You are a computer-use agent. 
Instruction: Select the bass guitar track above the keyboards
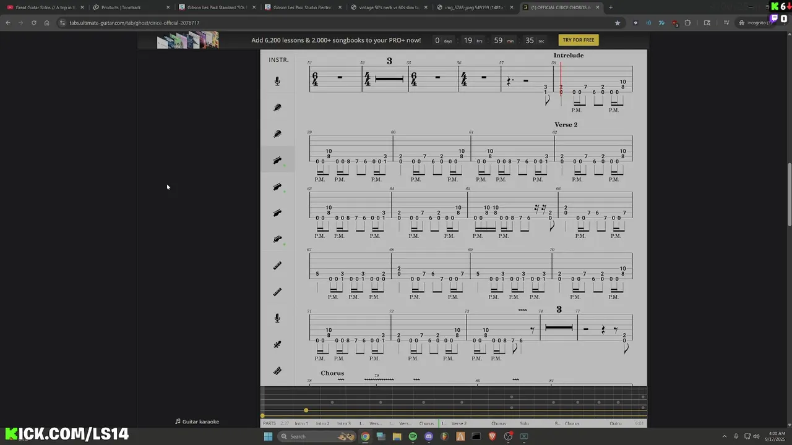click(277, 239)
